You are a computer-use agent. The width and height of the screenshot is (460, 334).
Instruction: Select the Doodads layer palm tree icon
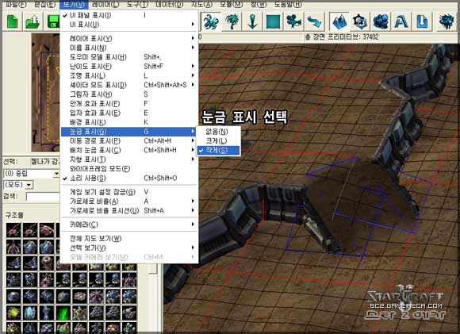pyautogui.click(x=232, y=21)
